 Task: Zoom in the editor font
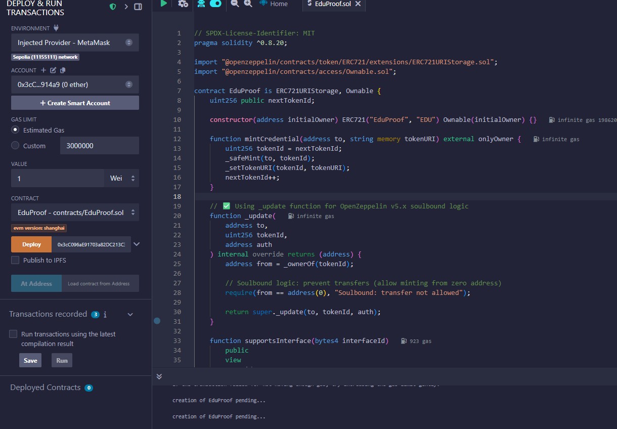(x=248, y=4)
